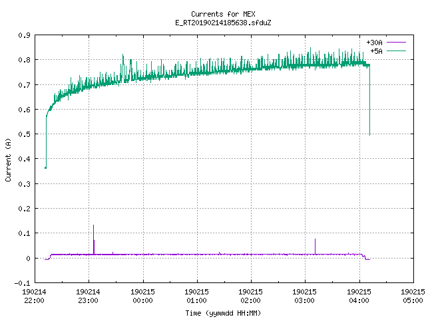Image resolution: width=426 pixels, height=319 pixels.
Task: Click the green vertical drop line after 04:00
Action: [370, 100]
